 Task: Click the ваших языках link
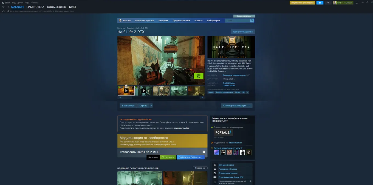coord(235,143)
